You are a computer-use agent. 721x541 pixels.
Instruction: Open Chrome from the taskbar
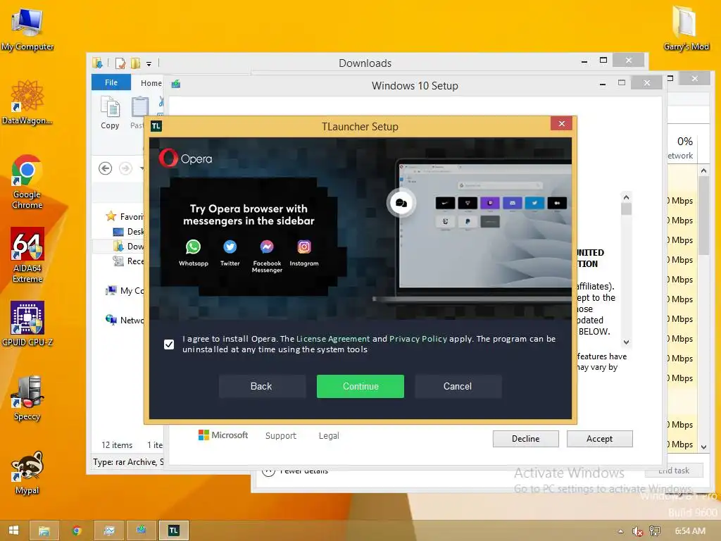[x=77, y=530]
